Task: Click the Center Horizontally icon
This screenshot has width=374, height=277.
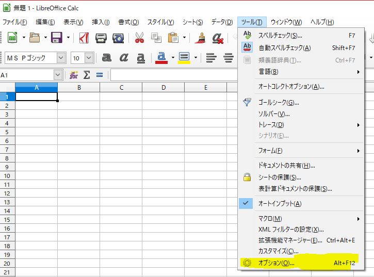Action: (x=229, y=58)
